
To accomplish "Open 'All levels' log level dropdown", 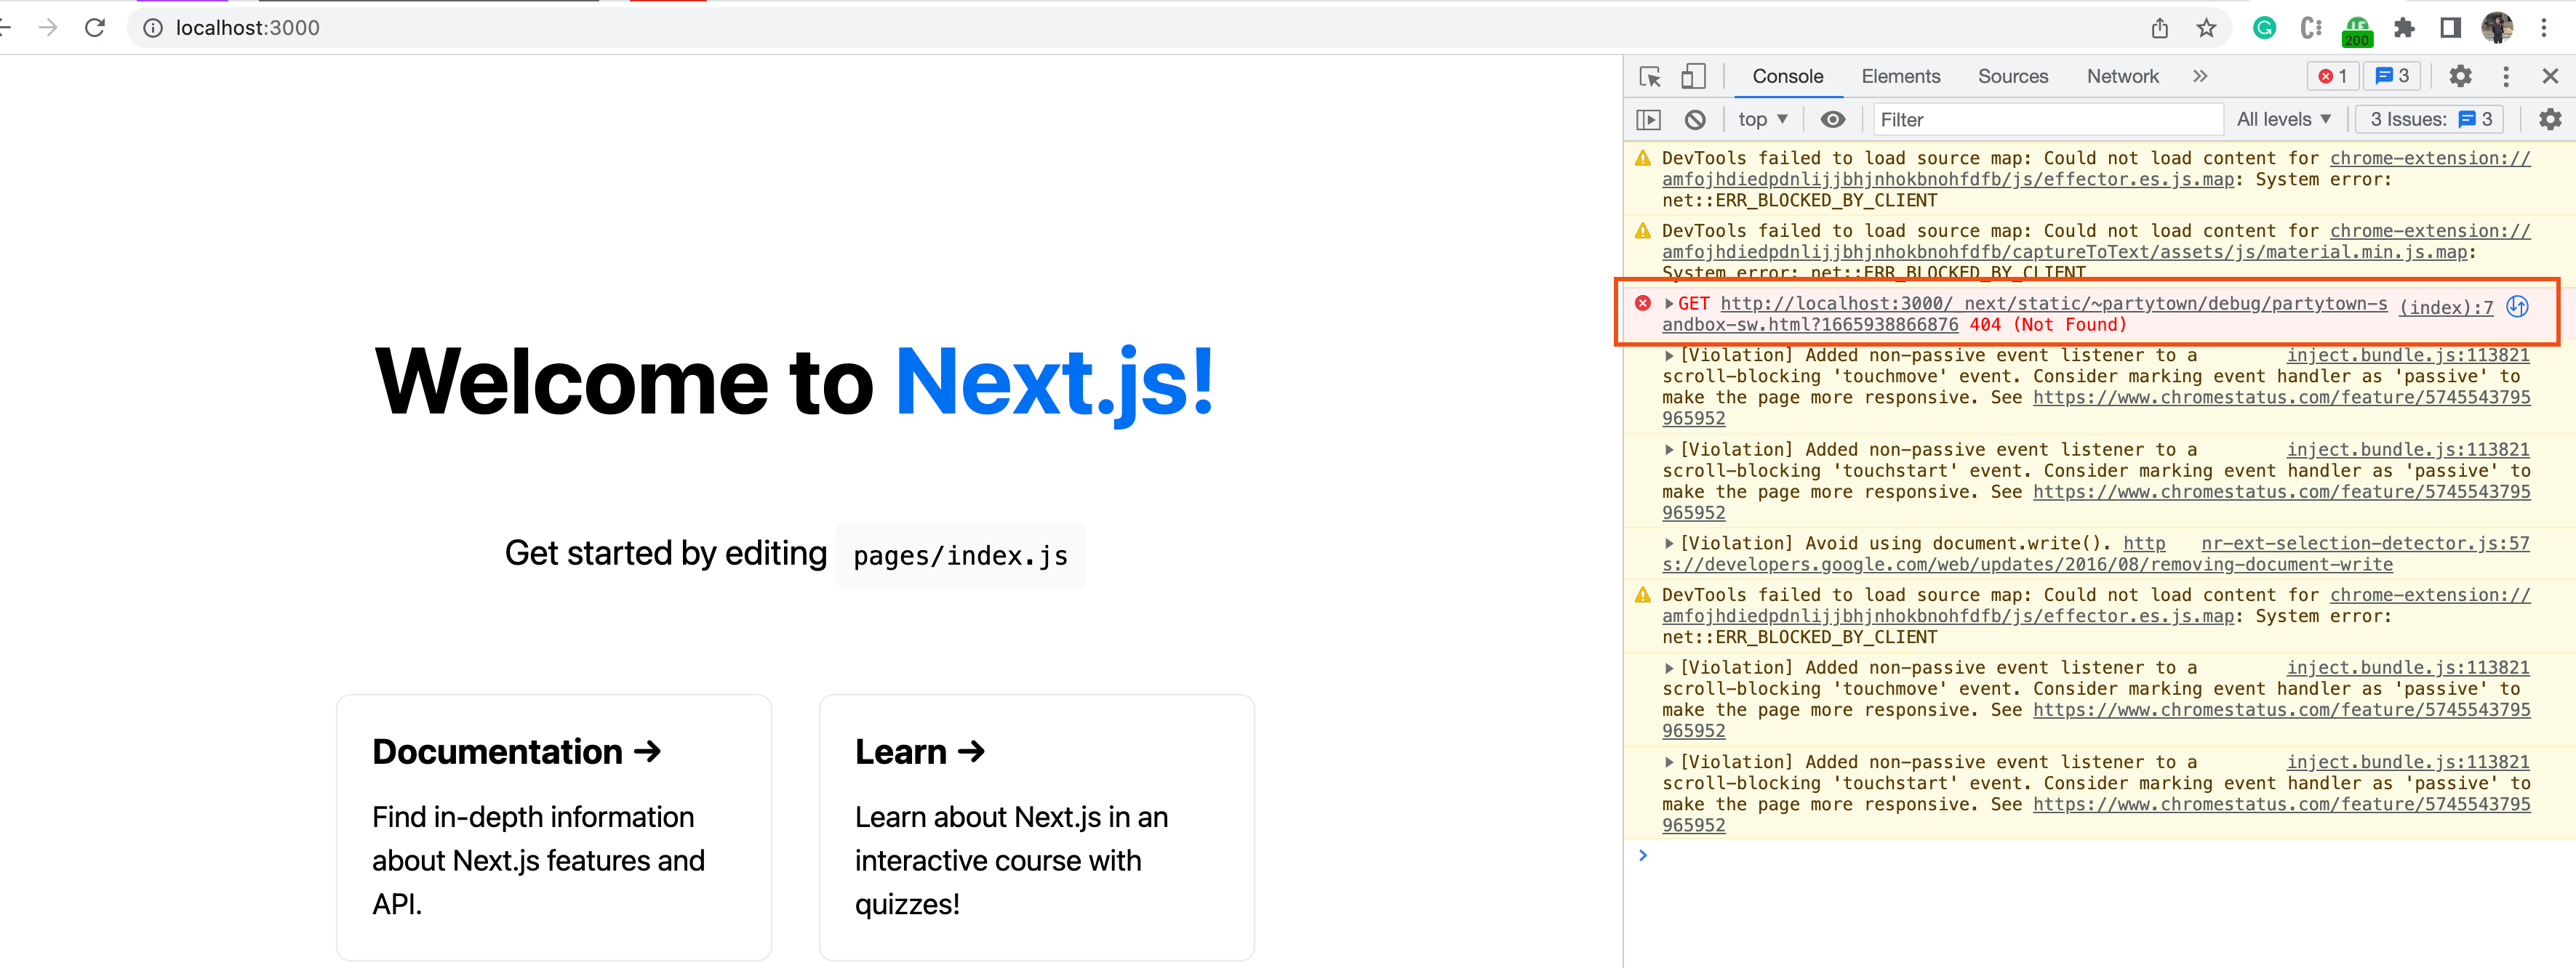I will point(2284,120).
